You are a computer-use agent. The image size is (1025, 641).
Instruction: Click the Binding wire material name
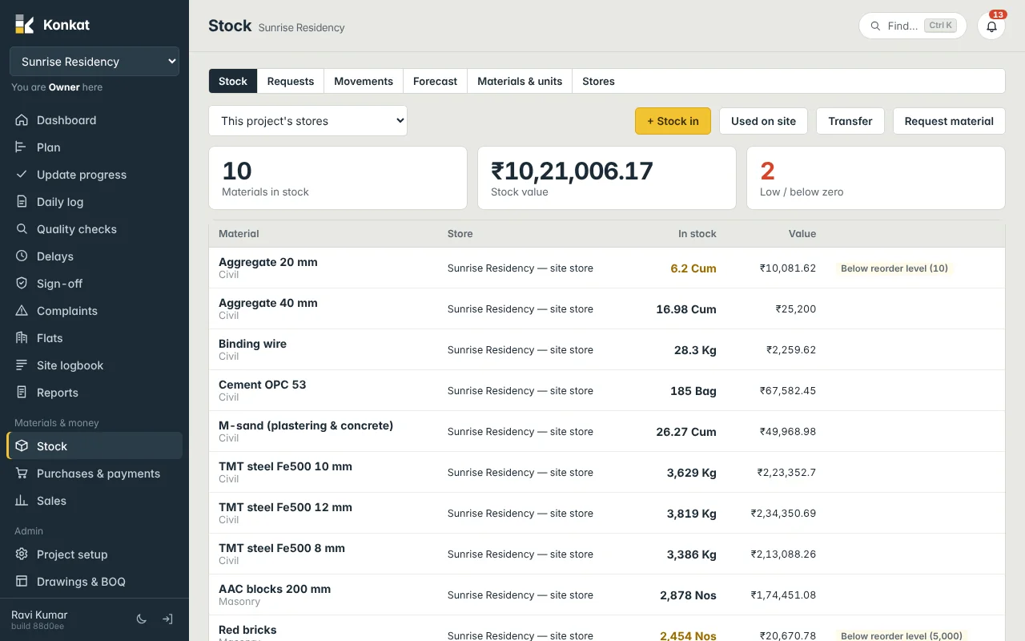pyautogui.click(x=252, y=344)
